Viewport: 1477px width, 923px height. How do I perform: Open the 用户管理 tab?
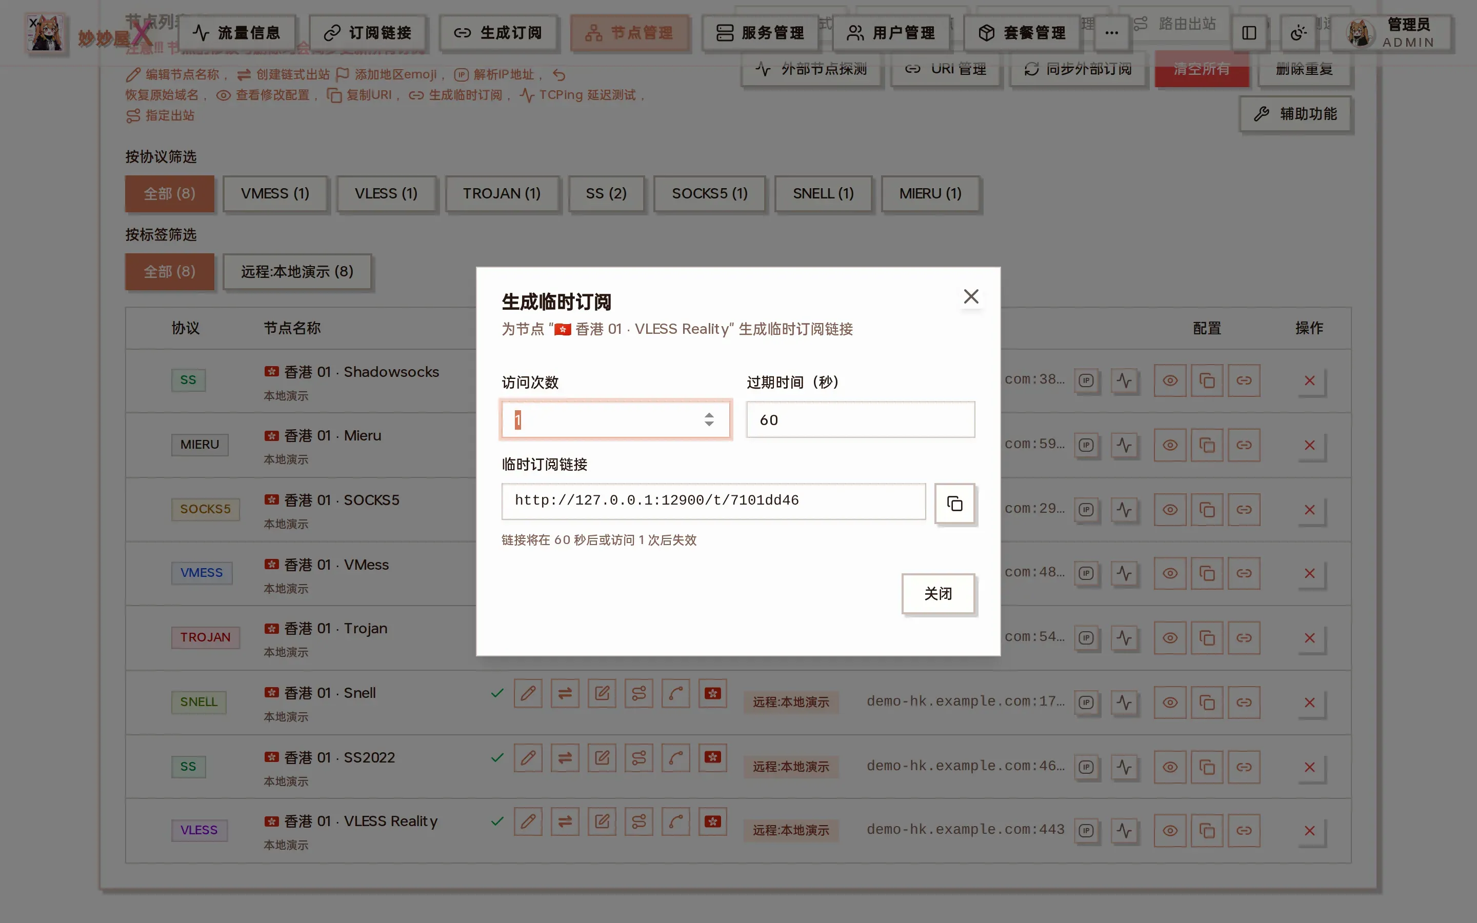891,32
